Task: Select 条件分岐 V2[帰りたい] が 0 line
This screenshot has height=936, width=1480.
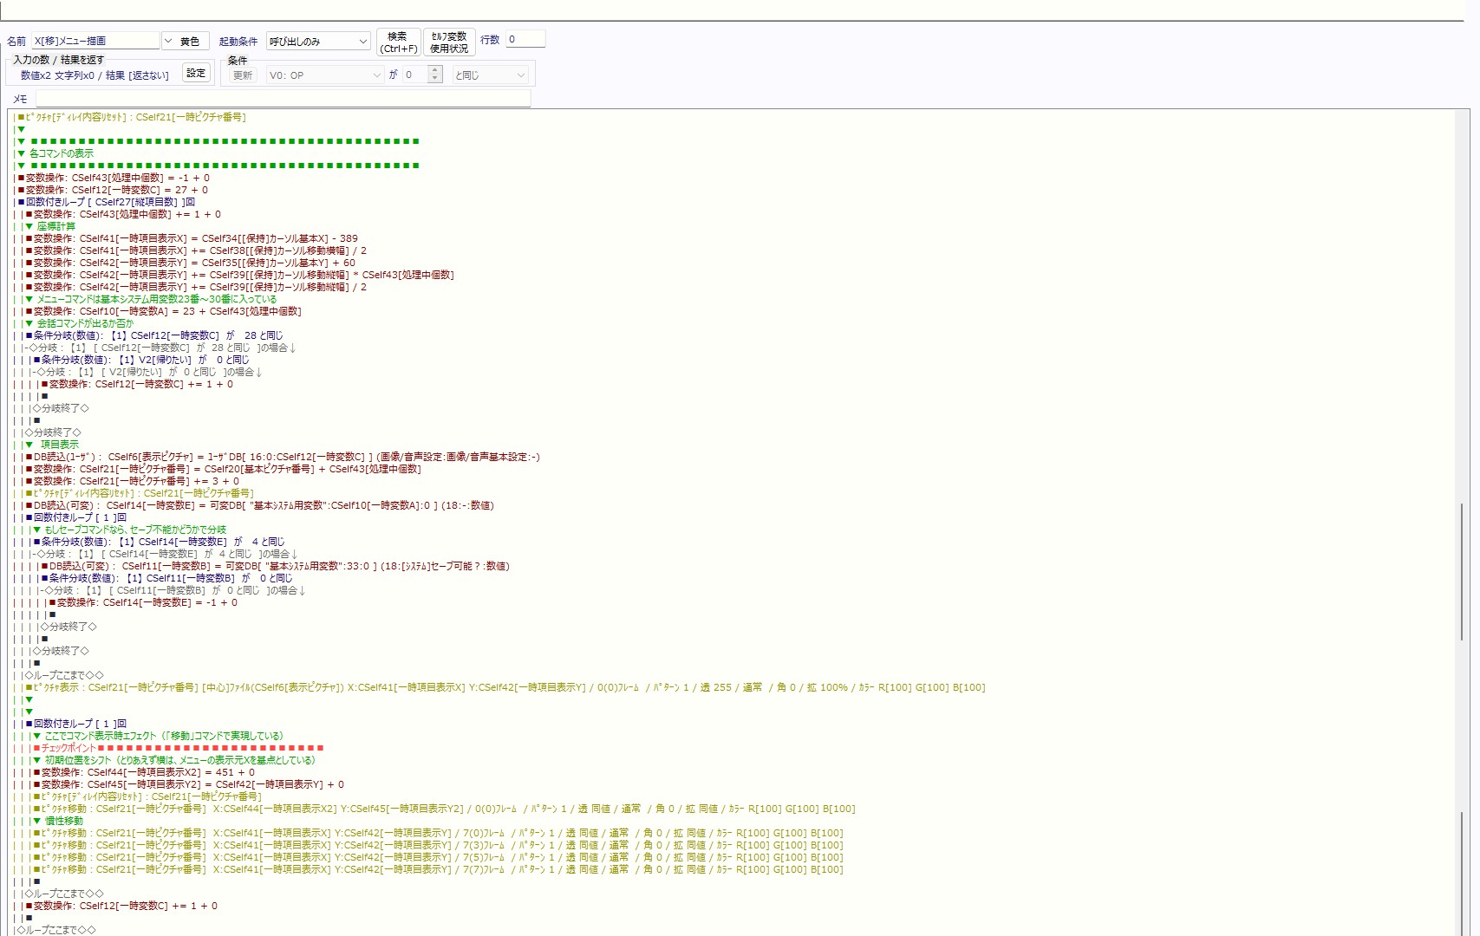Action: (x=145, y=360)
